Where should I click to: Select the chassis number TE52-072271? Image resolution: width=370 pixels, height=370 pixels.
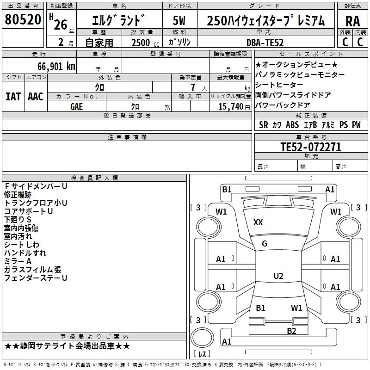[x=311, y=147]
